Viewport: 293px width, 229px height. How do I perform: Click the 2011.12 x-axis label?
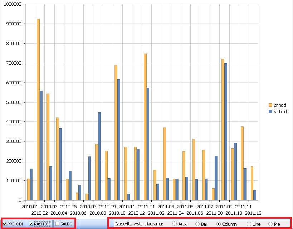coord(253,213)
